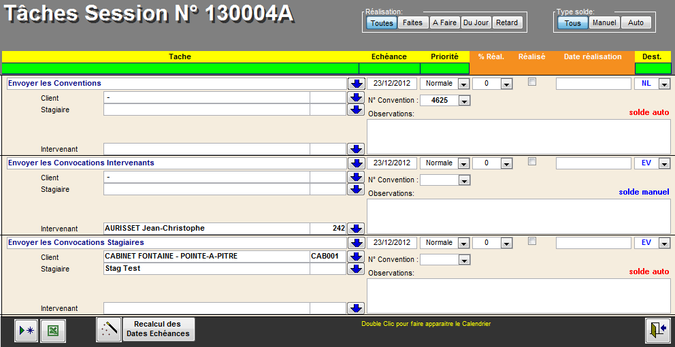Switch to the Retard filter
Image resolution: width=675 pixels, height=347 pixels.
[507, 22]
